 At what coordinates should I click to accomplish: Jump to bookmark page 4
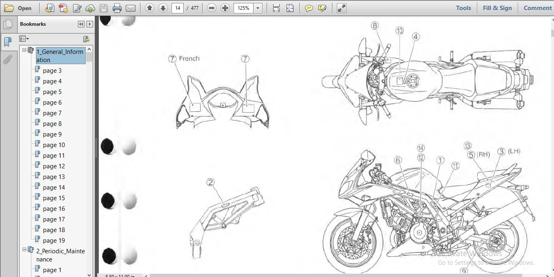(52, 81)
